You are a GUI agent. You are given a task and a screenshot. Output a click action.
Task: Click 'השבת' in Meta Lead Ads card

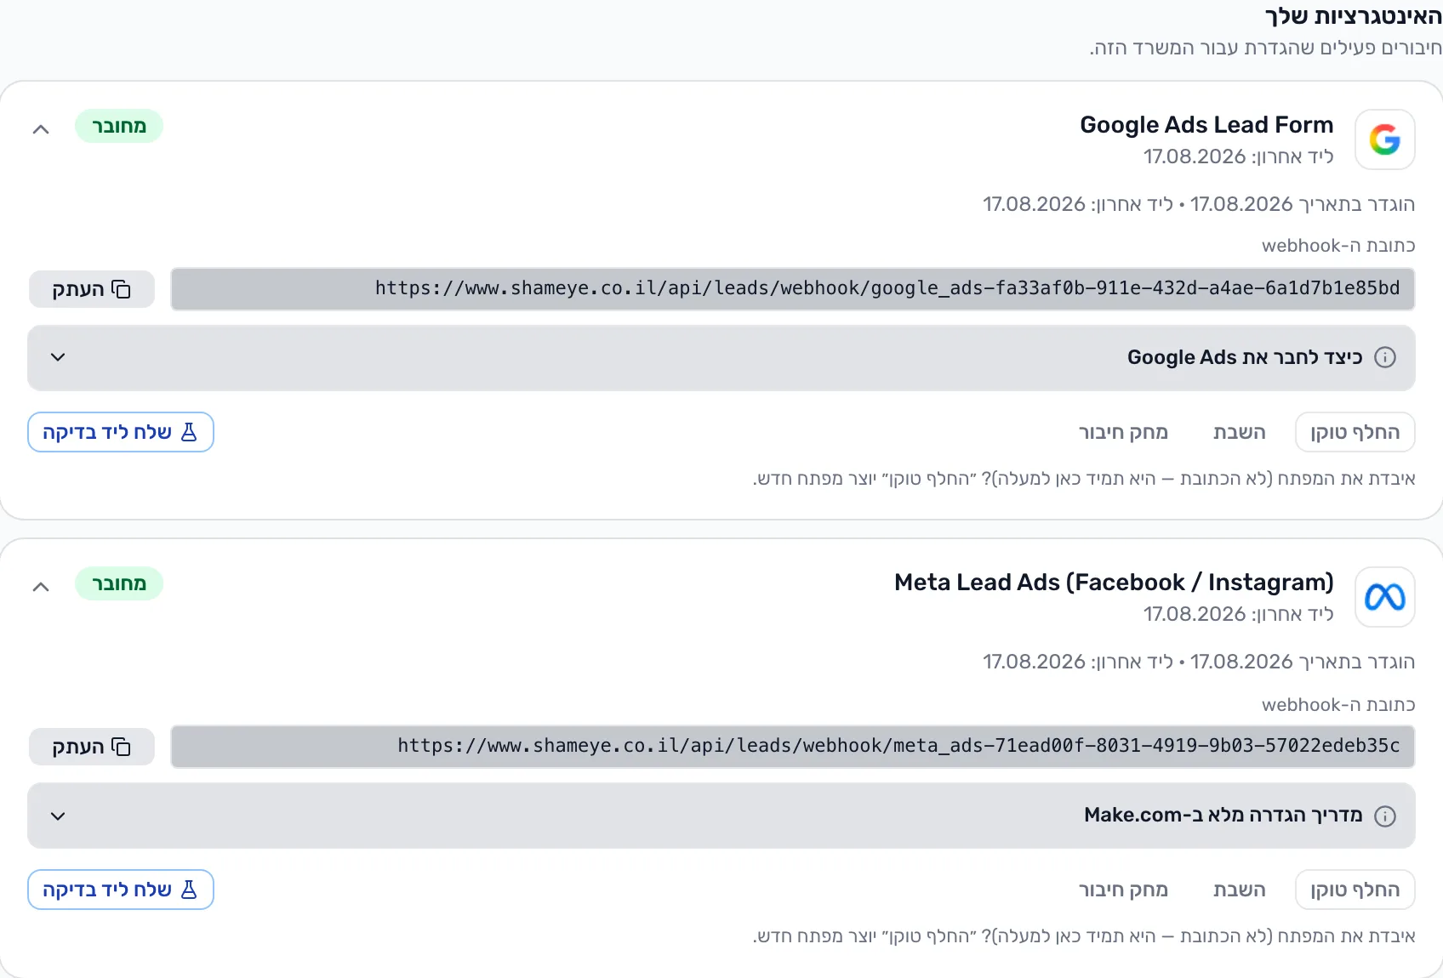coord(1239,890)
